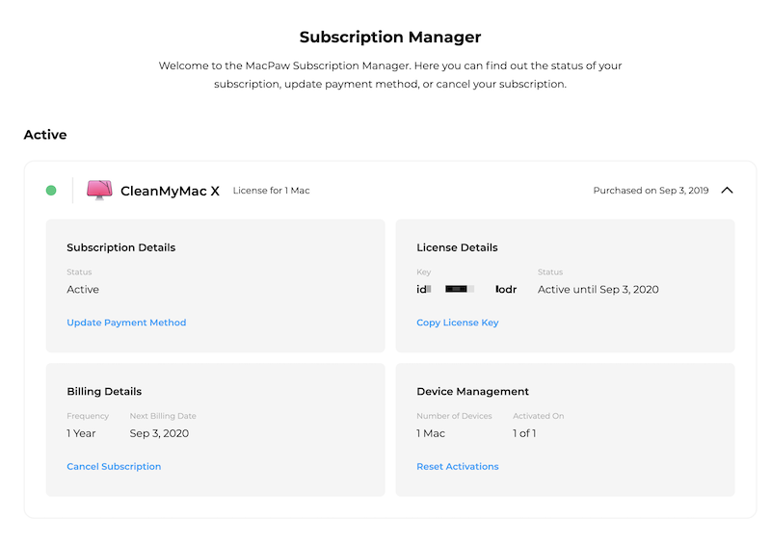Click the subscription status 'Active' value
This screenshot has height=543, width=771.
83,290
